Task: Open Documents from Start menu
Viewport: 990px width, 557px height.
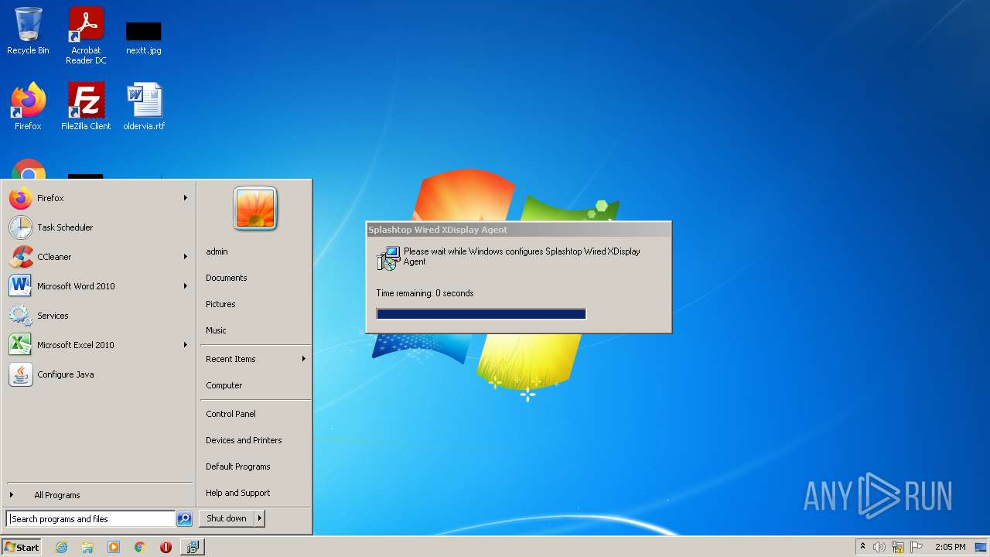Action: pos(227,278)
